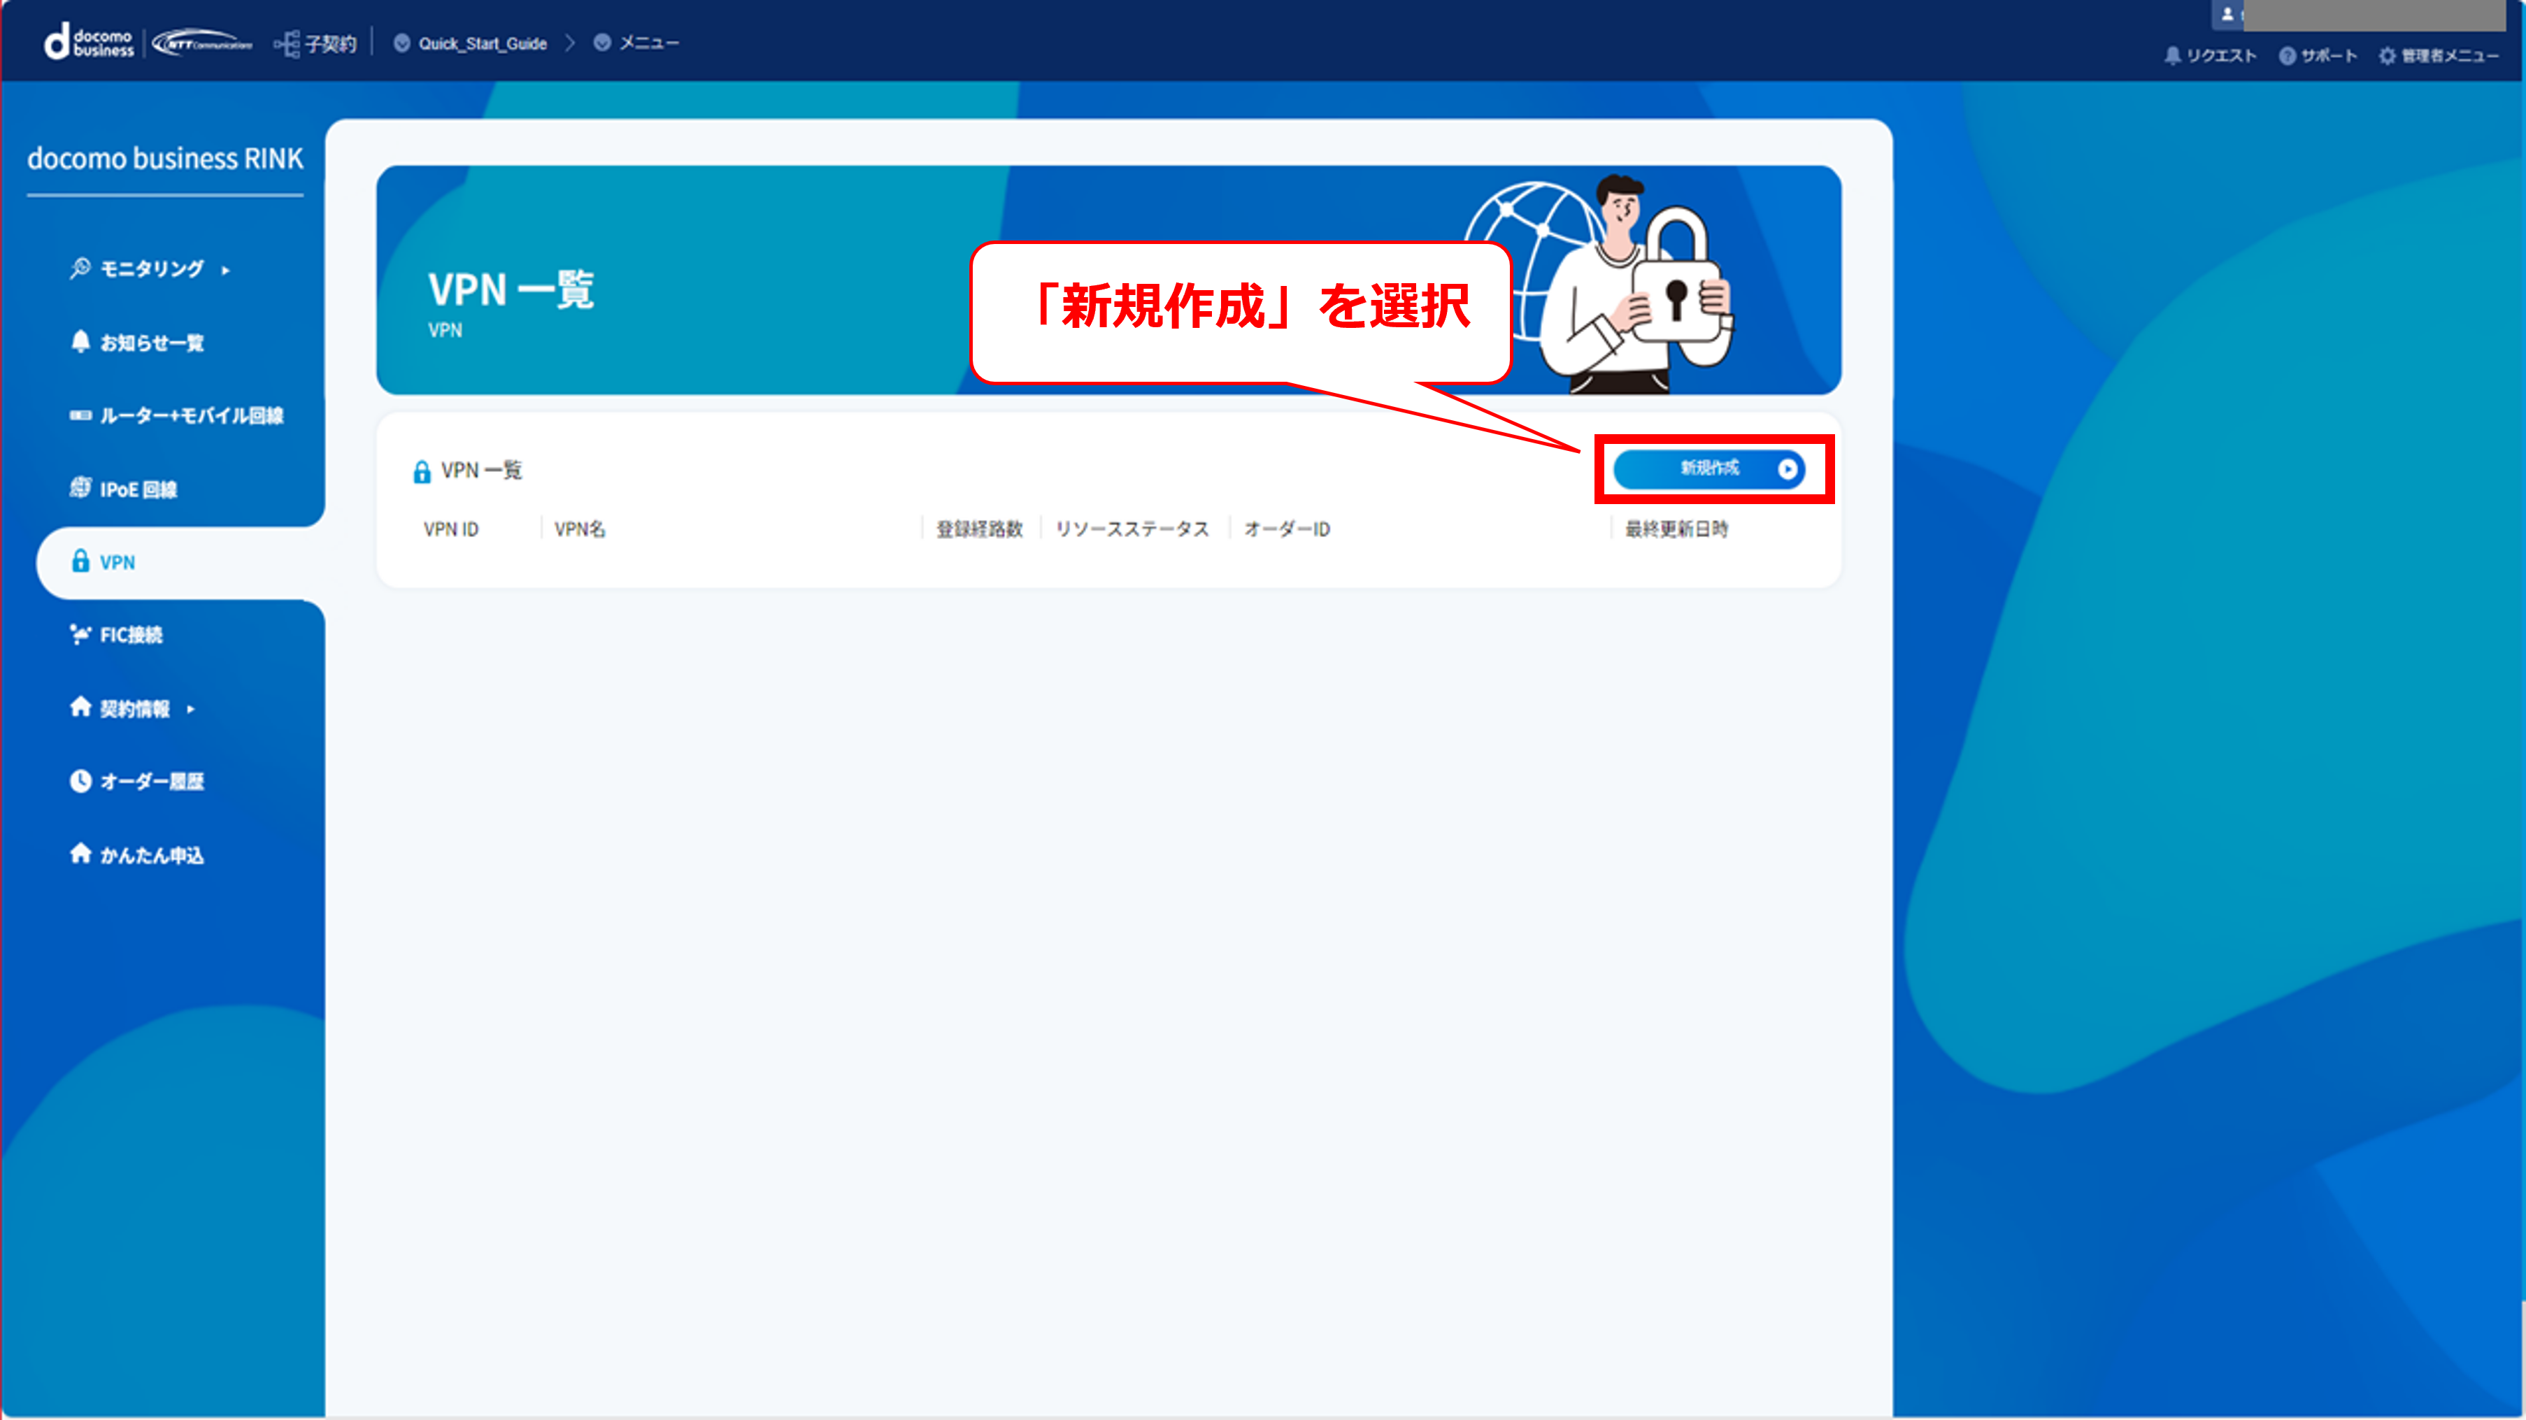Click the VPN lock icon in sidebar
This screenshot has width=2526, height=1420.
click(80, 561)
